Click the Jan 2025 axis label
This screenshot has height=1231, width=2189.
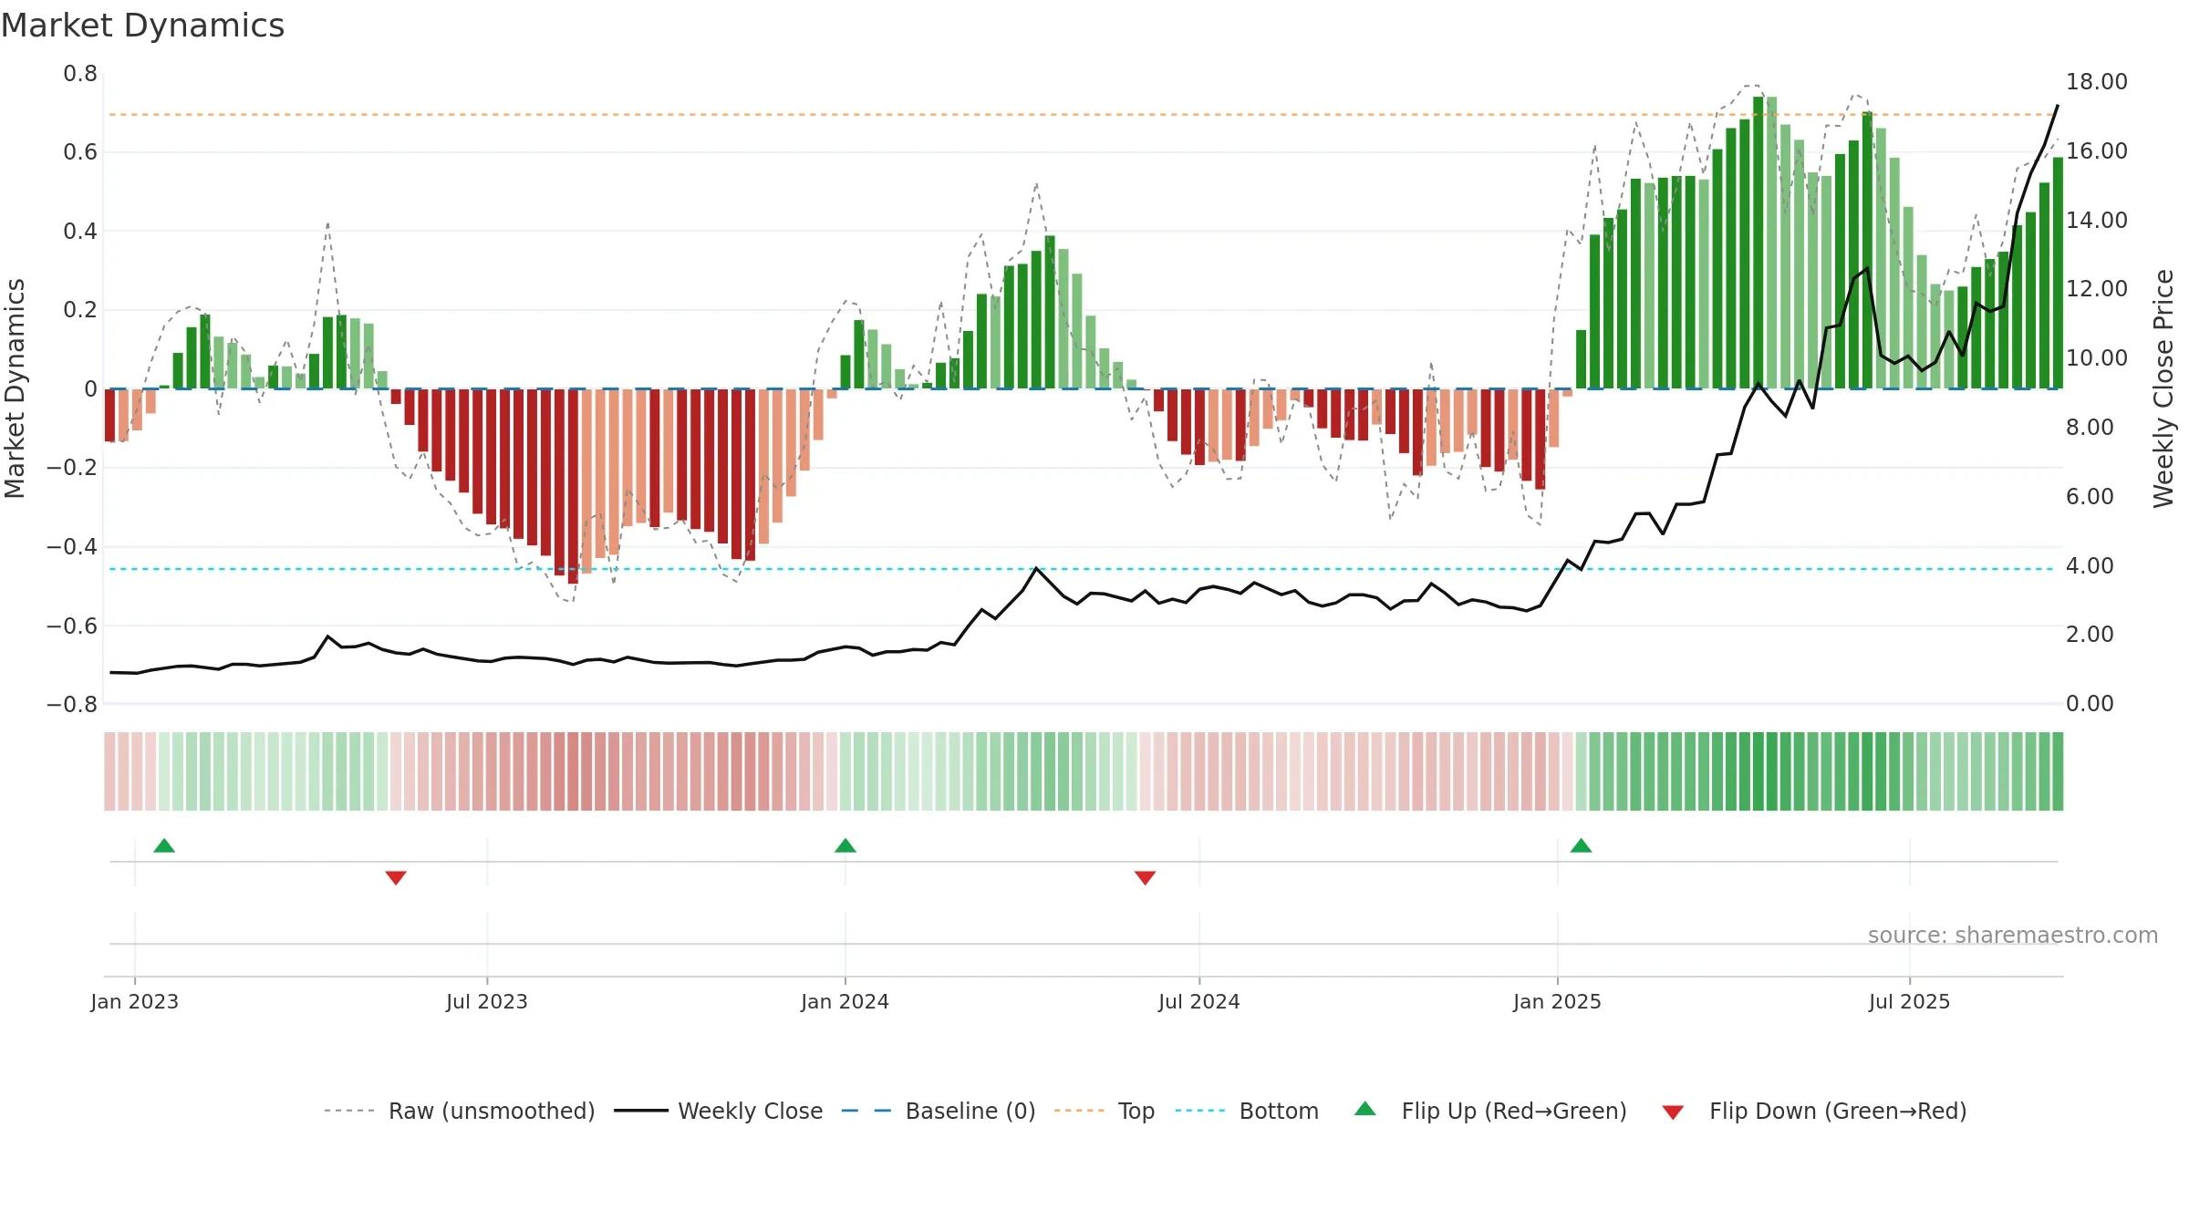(x=1558, y=1001)
